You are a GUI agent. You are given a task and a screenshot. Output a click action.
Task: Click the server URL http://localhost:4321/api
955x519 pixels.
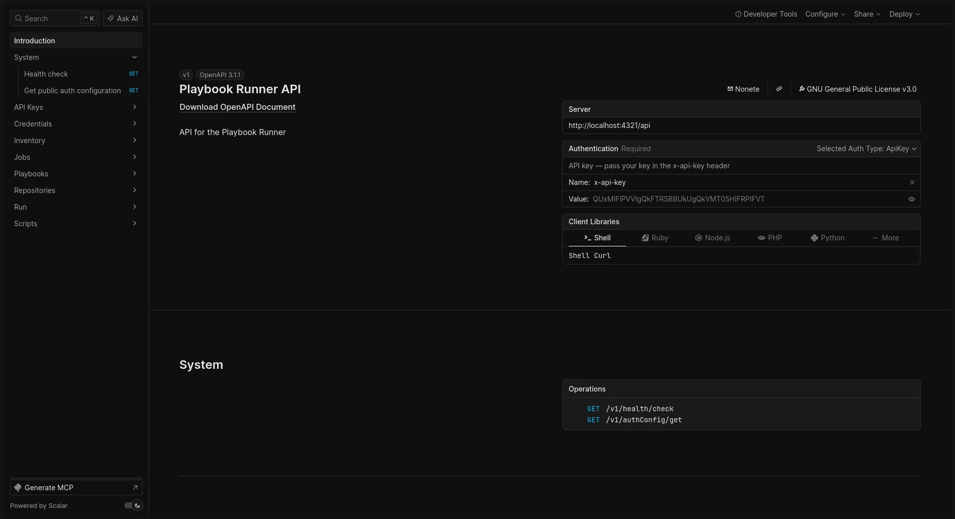point(609,125)
